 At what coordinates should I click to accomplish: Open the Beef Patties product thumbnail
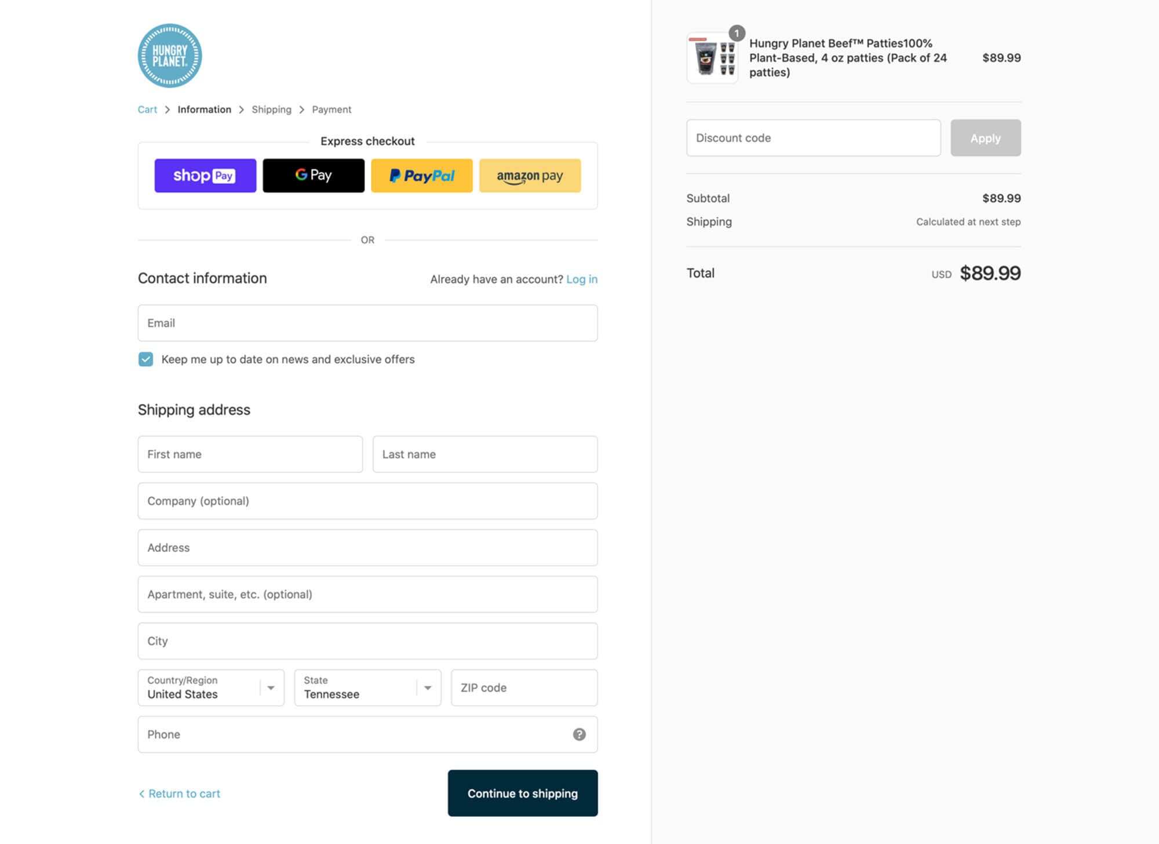[x=712, y=58]
